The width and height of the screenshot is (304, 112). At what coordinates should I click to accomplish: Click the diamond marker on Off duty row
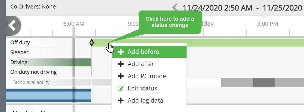(x=91, y=43)
